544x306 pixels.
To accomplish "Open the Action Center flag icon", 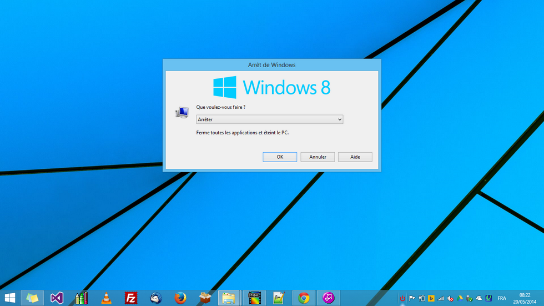I will click(412, 298).
